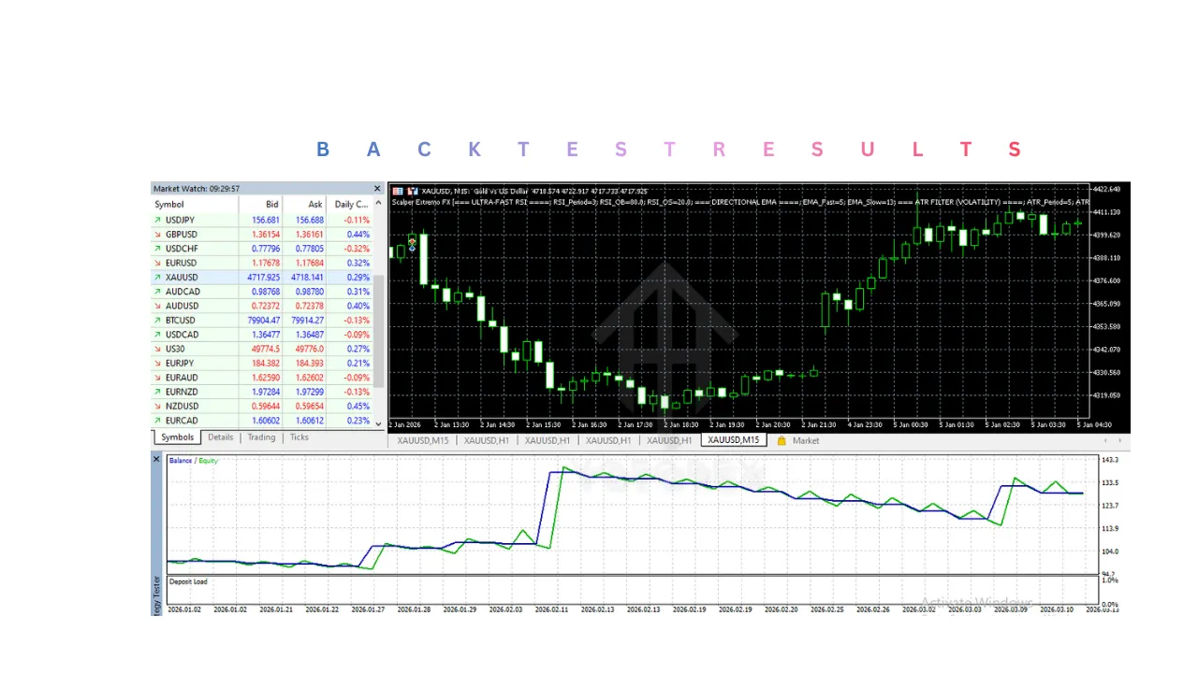
Task: Select the active XAUUSD,M15 chart tab
Action: pos(734,440)
